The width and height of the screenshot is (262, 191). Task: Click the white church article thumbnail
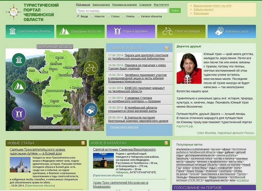20,165
